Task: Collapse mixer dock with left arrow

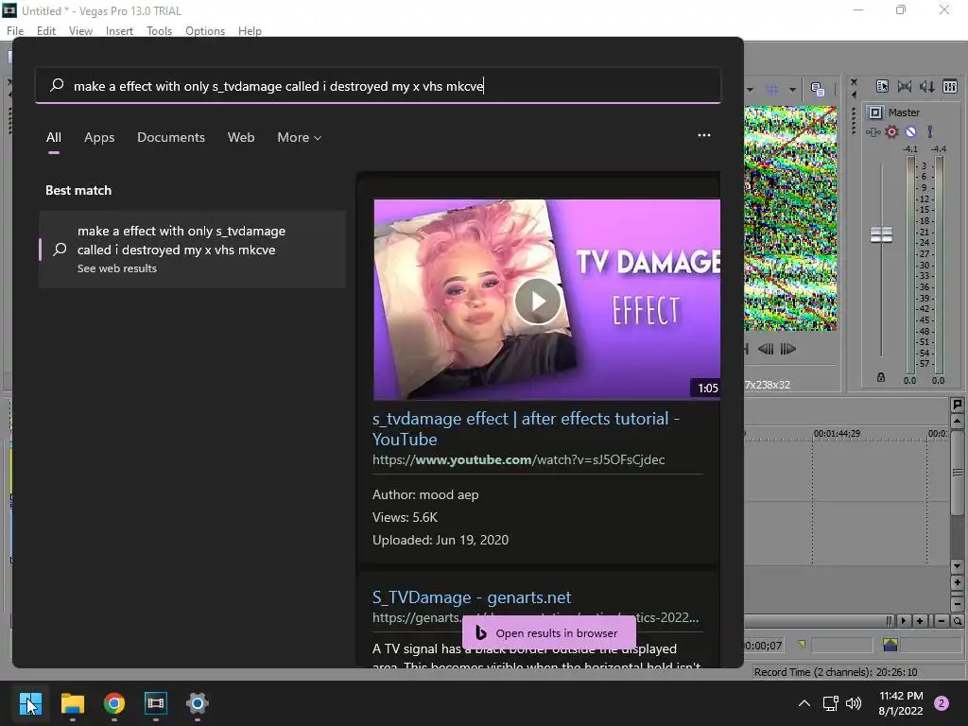Action: (x=854, y=95)
